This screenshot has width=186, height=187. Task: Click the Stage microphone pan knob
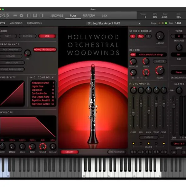tap(156, 90)
